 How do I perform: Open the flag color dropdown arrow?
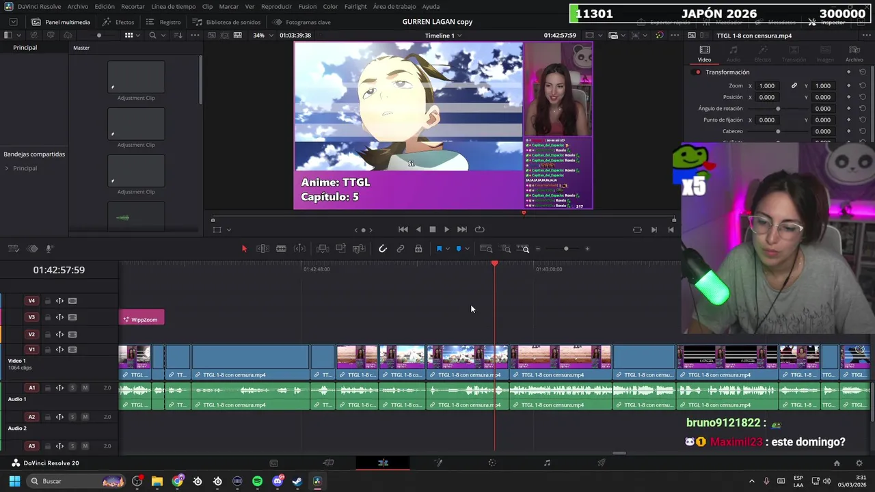(448, 249)
